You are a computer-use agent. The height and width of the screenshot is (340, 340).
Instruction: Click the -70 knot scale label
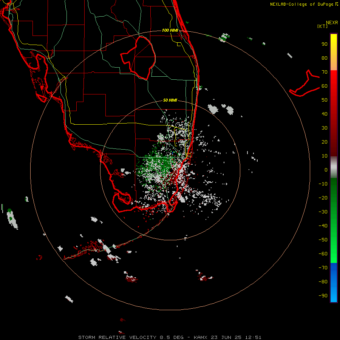[x=323, y=268]
